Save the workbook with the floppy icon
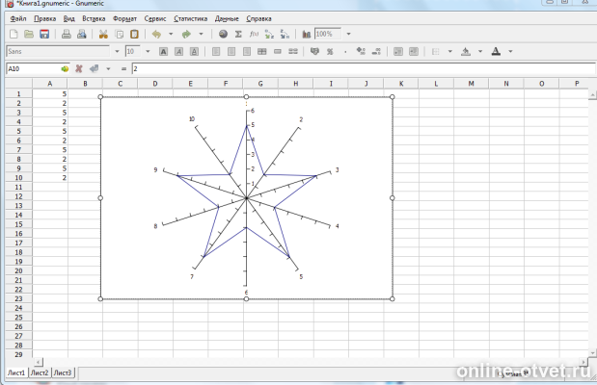Viewport: 597px width, 385px height. 44,35
